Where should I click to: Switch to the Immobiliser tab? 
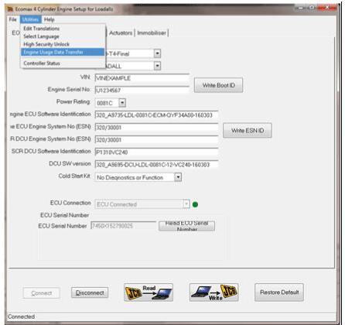152,33
